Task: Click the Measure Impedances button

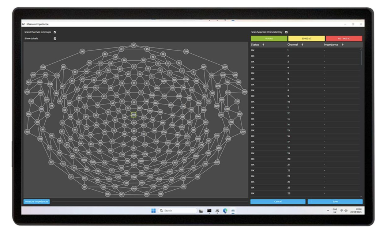Action: pyautogui.click(x=37, y=202)
